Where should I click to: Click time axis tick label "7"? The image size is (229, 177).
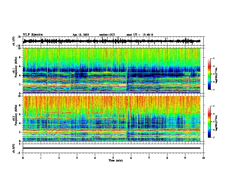149,158
